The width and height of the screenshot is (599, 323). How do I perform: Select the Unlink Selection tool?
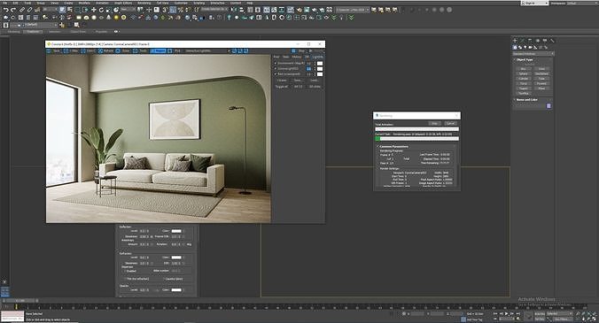click(x=29, y=10)
